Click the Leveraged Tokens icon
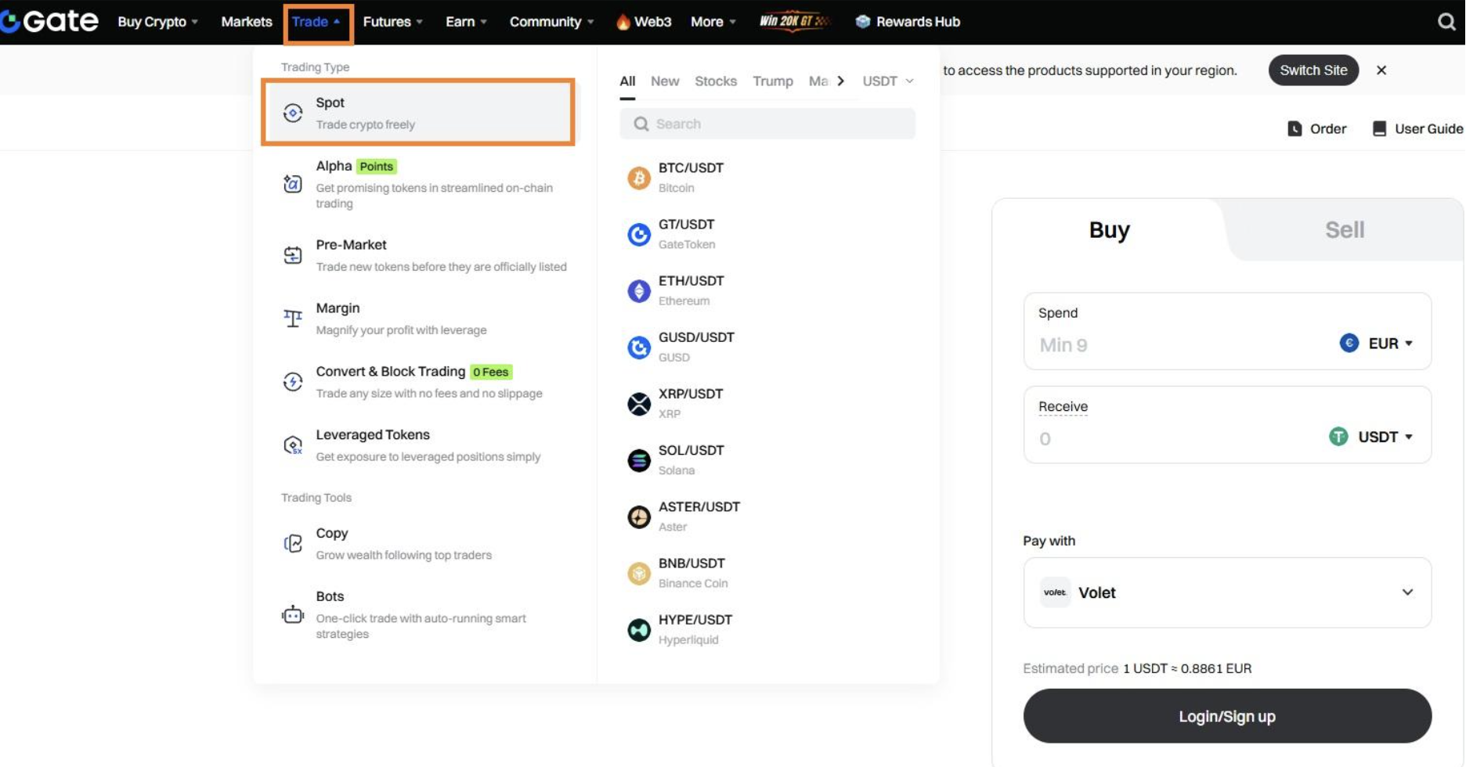 [293, 445]
